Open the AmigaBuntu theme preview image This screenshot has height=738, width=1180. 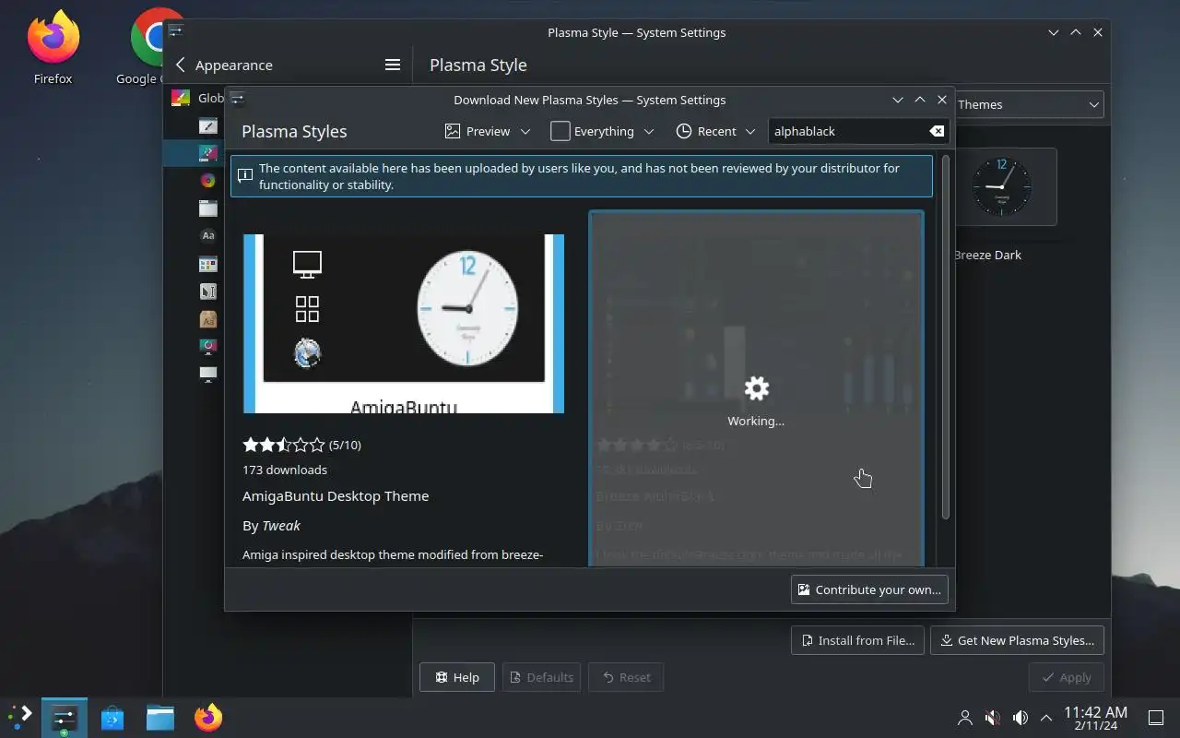(x=404, y=324)
